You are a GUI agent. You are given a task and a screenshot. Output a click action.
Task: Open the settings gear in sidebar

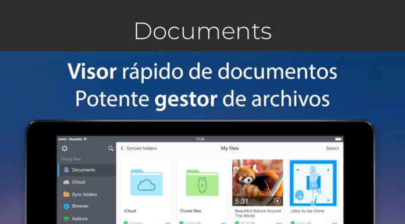tap(65, 148)
